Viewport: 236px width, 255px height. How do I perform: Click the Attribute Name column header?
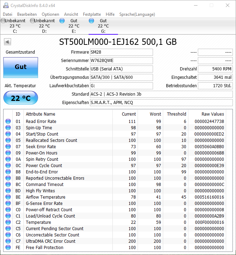[x=68, y=114]
